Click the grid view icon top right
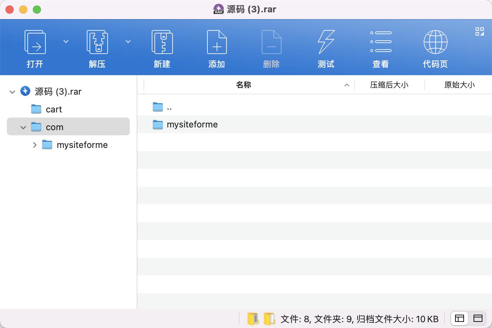Viewport: 492px width, 328px height. 480,31
